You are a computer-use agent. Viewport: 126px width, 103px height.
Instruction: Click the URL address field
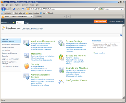(61, 9)
